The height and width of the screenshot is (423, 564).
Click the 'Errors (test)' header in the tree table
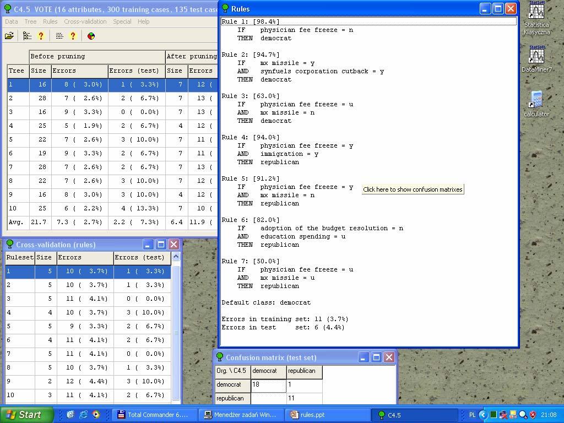click(137, 70)
